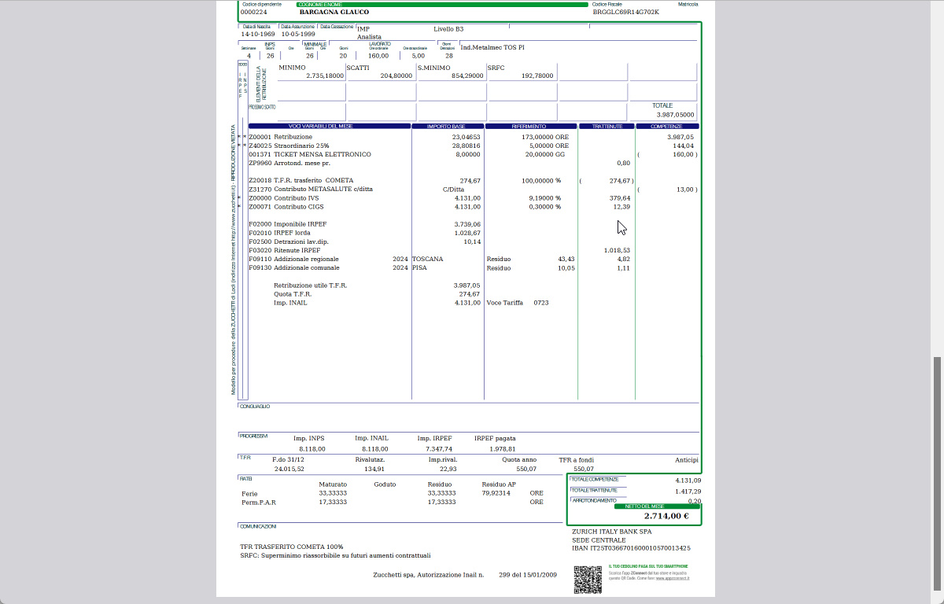The image size is (944, 604).
Task: Click the TOTALE value 3.987,05000
Action: (x=675, y=114)
